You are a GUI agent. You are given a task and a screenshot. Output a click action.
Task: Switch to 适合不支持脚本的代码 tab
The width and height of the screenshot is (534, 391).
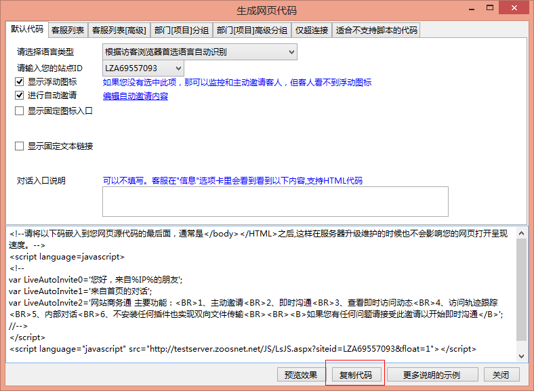377,30
